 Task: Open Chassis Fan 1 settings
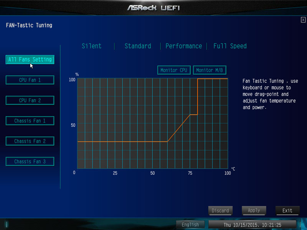point(30,121)
